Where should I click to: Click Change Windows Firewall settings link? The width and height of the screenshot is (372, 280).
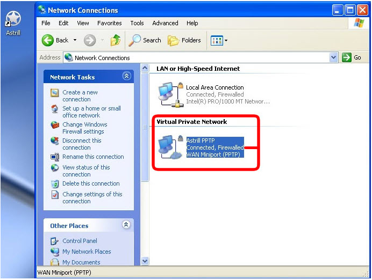pyautogui.click(x=85, y=128)
